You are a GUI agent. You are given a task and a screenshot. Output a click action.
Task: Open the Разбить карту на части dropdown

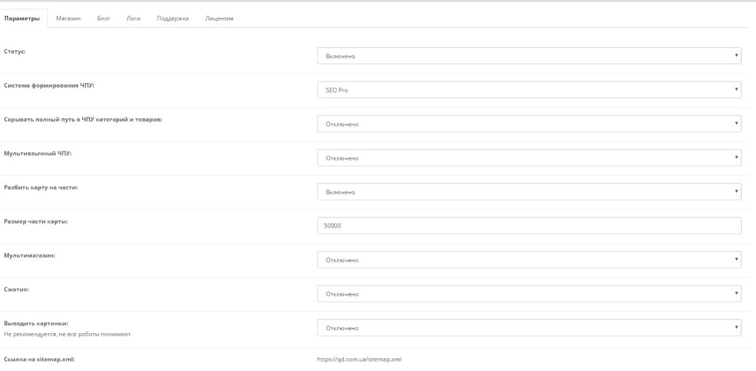[x=529, y=192]
